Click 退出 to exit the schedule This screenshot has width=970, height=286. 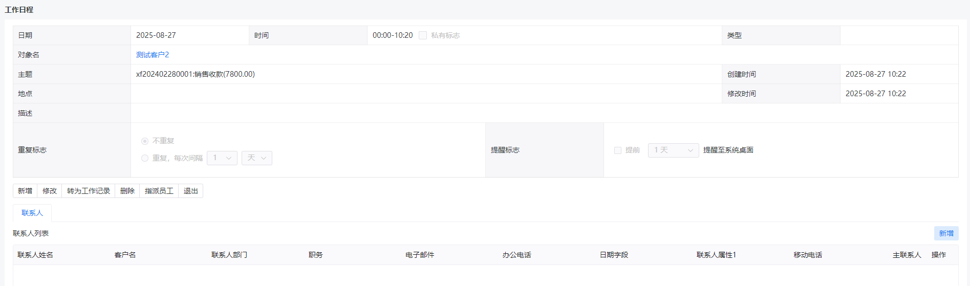click(191, 191)
